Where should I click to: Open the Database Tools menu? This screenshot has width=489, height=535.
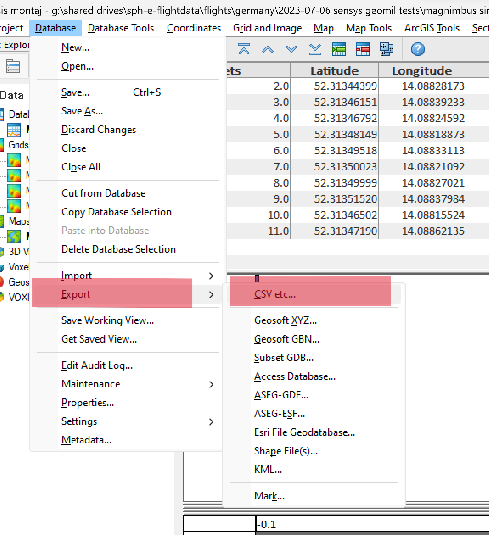pos(121,28)
